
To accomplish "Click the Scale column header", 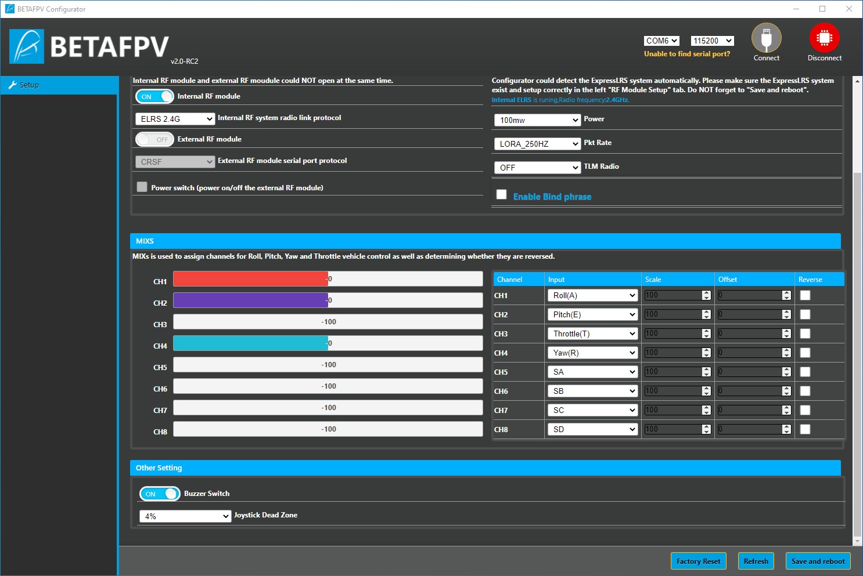I will (677, 279).
